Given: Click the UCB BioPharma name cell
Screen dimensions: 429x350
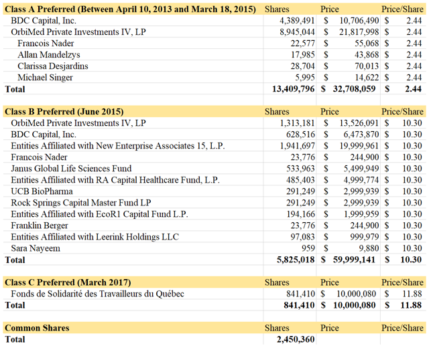Looking at the screenshot, I should 42,191.
